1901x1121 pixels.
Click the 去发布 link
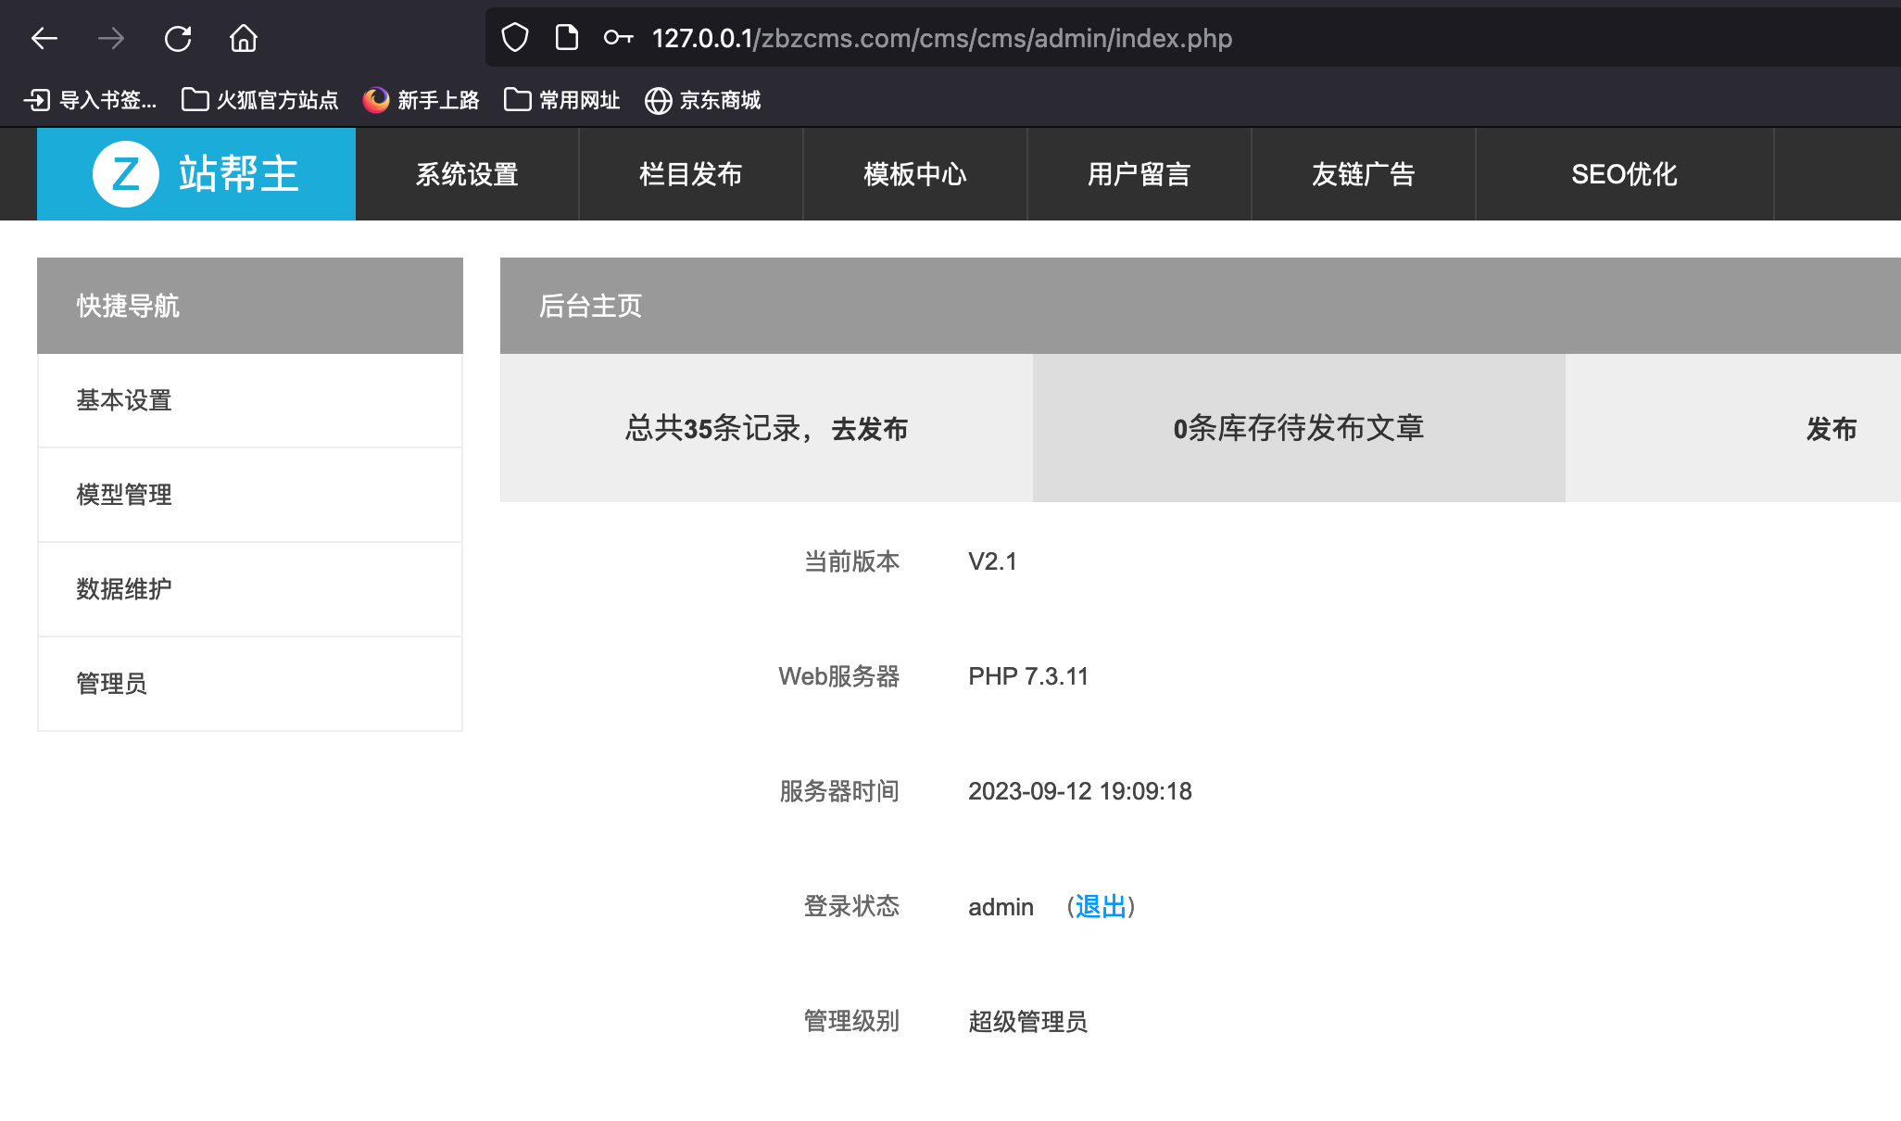(869, 429)
